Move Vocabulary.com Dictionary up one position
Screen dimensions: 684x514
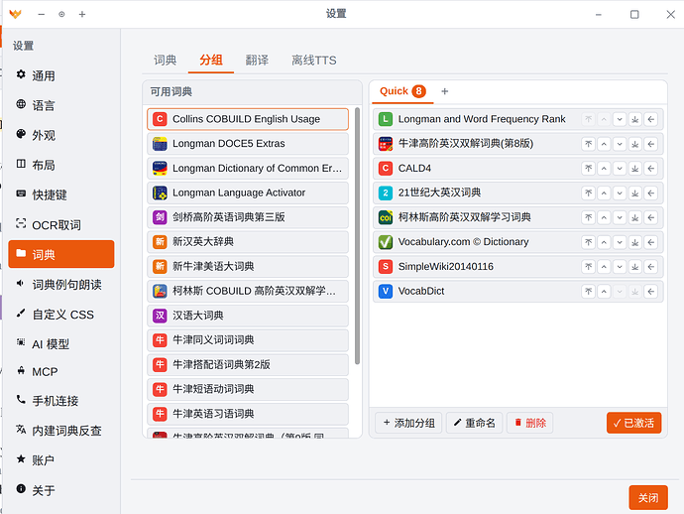click(x=604, y=242)
